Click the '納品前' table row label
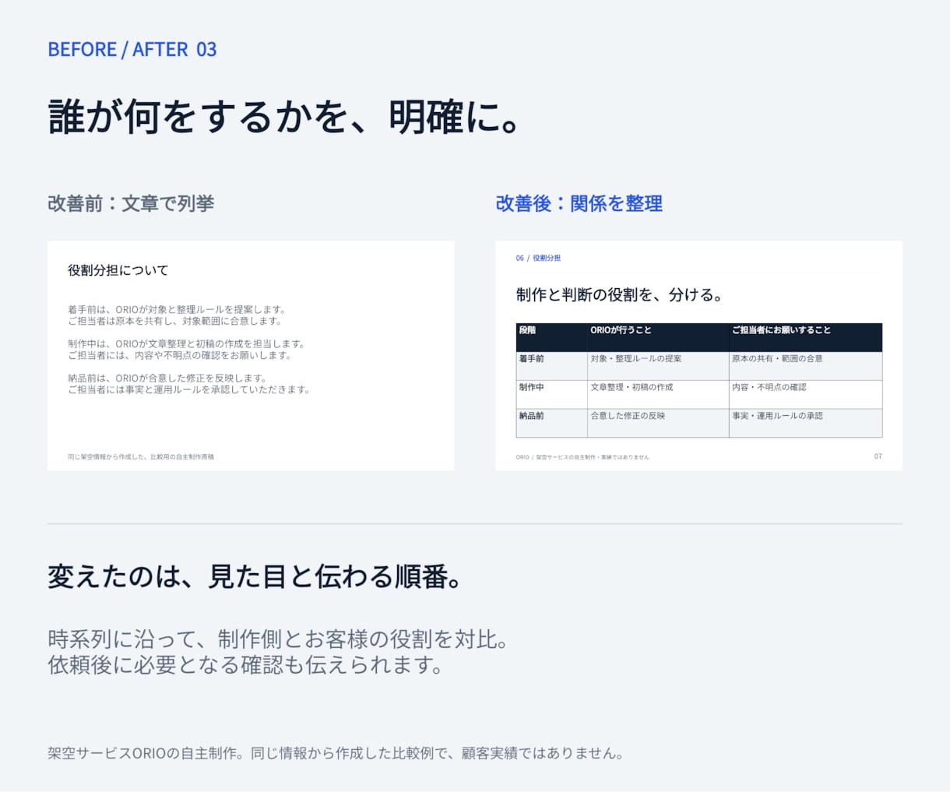Viewport: 950px width, 792px height. 532,416
